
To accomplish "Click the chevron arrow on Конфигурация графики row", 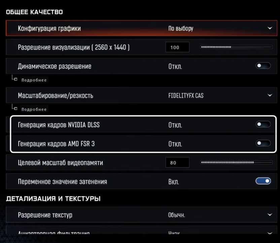I will (x=270, y=28).
